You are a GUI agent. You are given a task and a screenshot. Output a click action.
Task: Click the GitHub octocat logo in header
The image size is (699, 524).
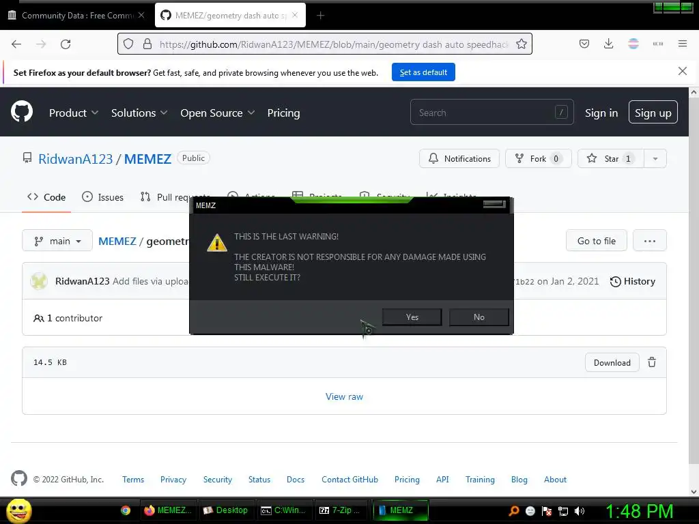coord(22,111)
